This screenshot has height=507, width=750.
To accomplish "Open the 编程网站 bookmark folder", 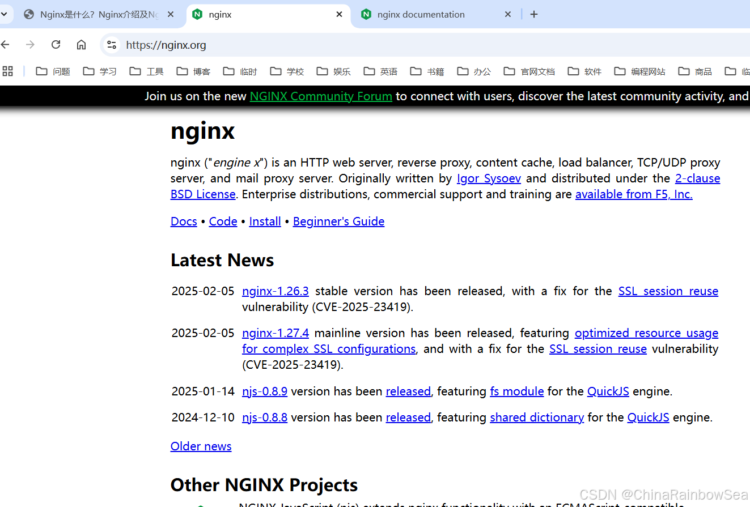I will point(639,71).
